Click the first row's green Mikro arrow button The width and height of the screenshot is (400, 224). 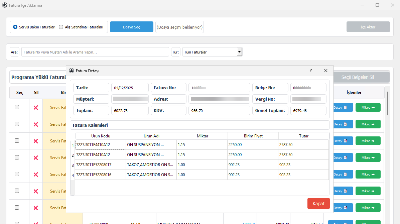pos(368,107)
